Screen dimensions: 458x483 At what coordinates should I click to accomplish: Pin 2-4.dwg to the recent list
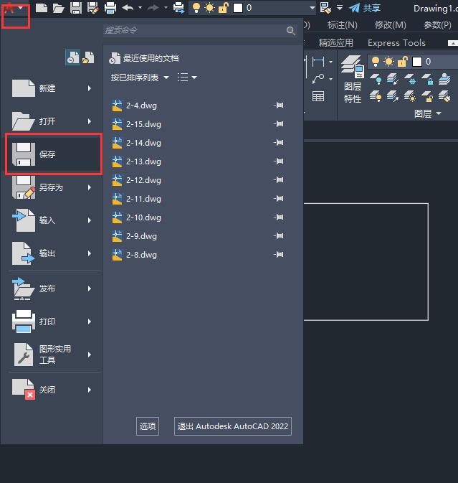point(279,105)
